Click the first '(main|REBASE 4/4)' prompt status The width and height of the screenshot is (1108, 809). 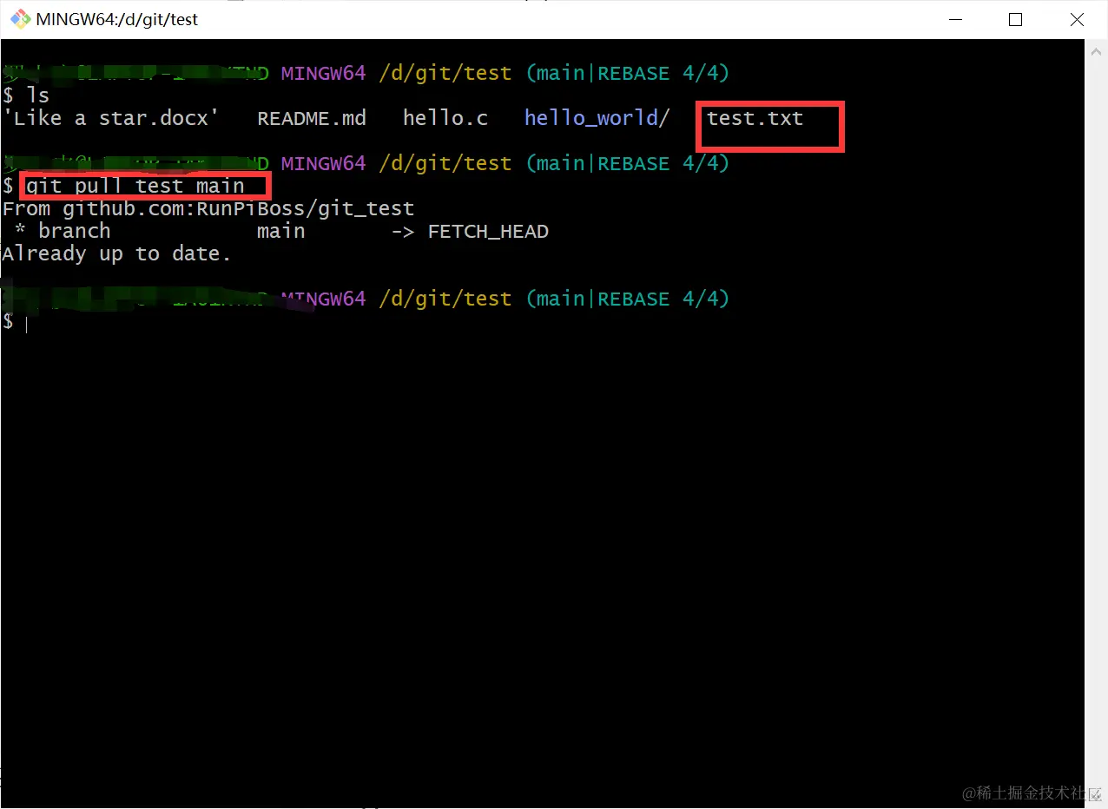(628, 73)
